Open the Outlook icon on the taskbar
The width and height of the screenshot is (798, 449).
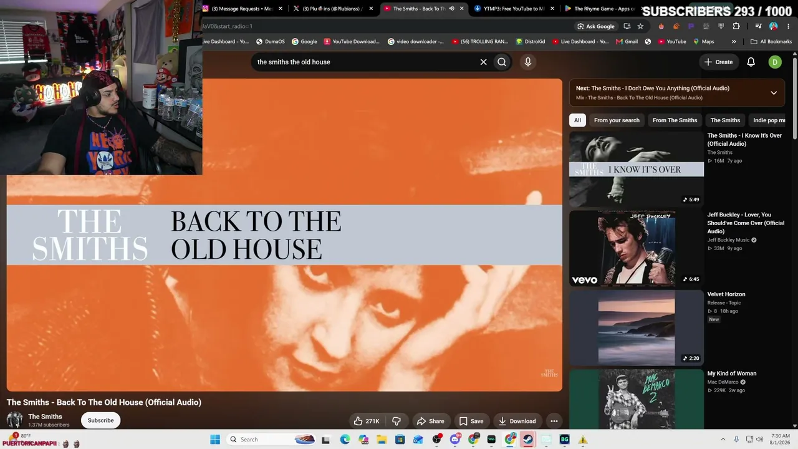(x=418, y=440)
